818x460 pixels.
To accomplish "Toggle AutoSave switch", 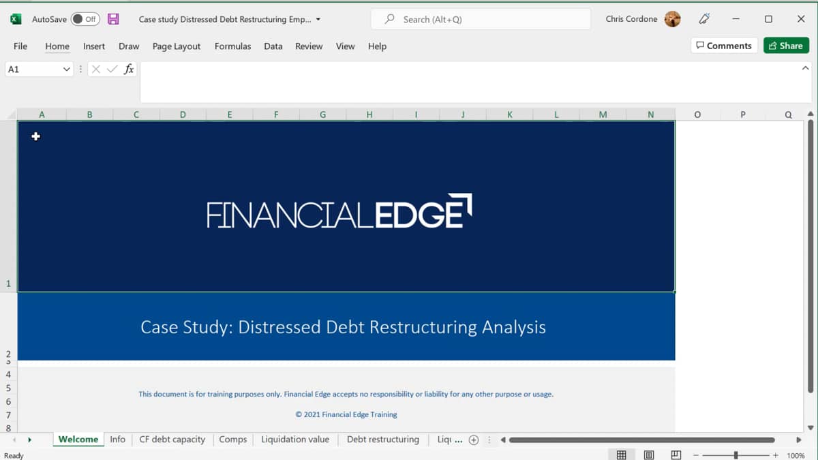I will (x=85, y=19).
